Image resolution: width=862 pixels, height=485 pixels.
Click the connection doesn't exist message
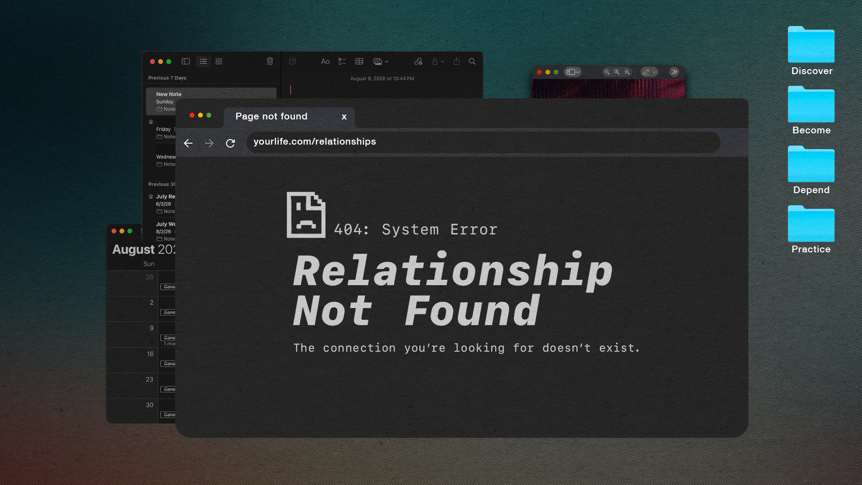point(466,348)
